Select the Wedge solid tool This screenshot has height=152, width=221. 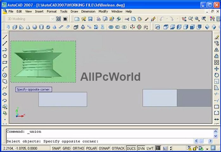(21, 27)
